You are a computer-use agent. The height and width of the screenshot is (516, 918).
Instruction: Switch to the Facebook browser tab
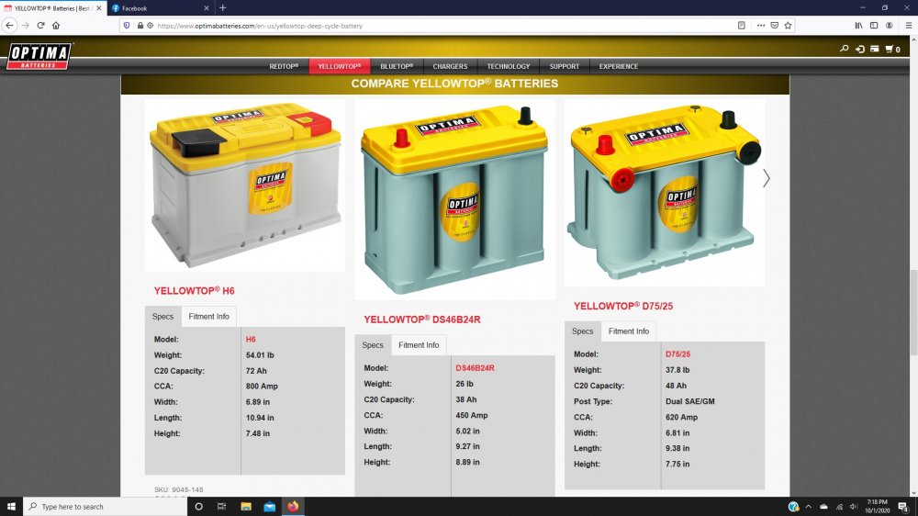pos(156,8)
